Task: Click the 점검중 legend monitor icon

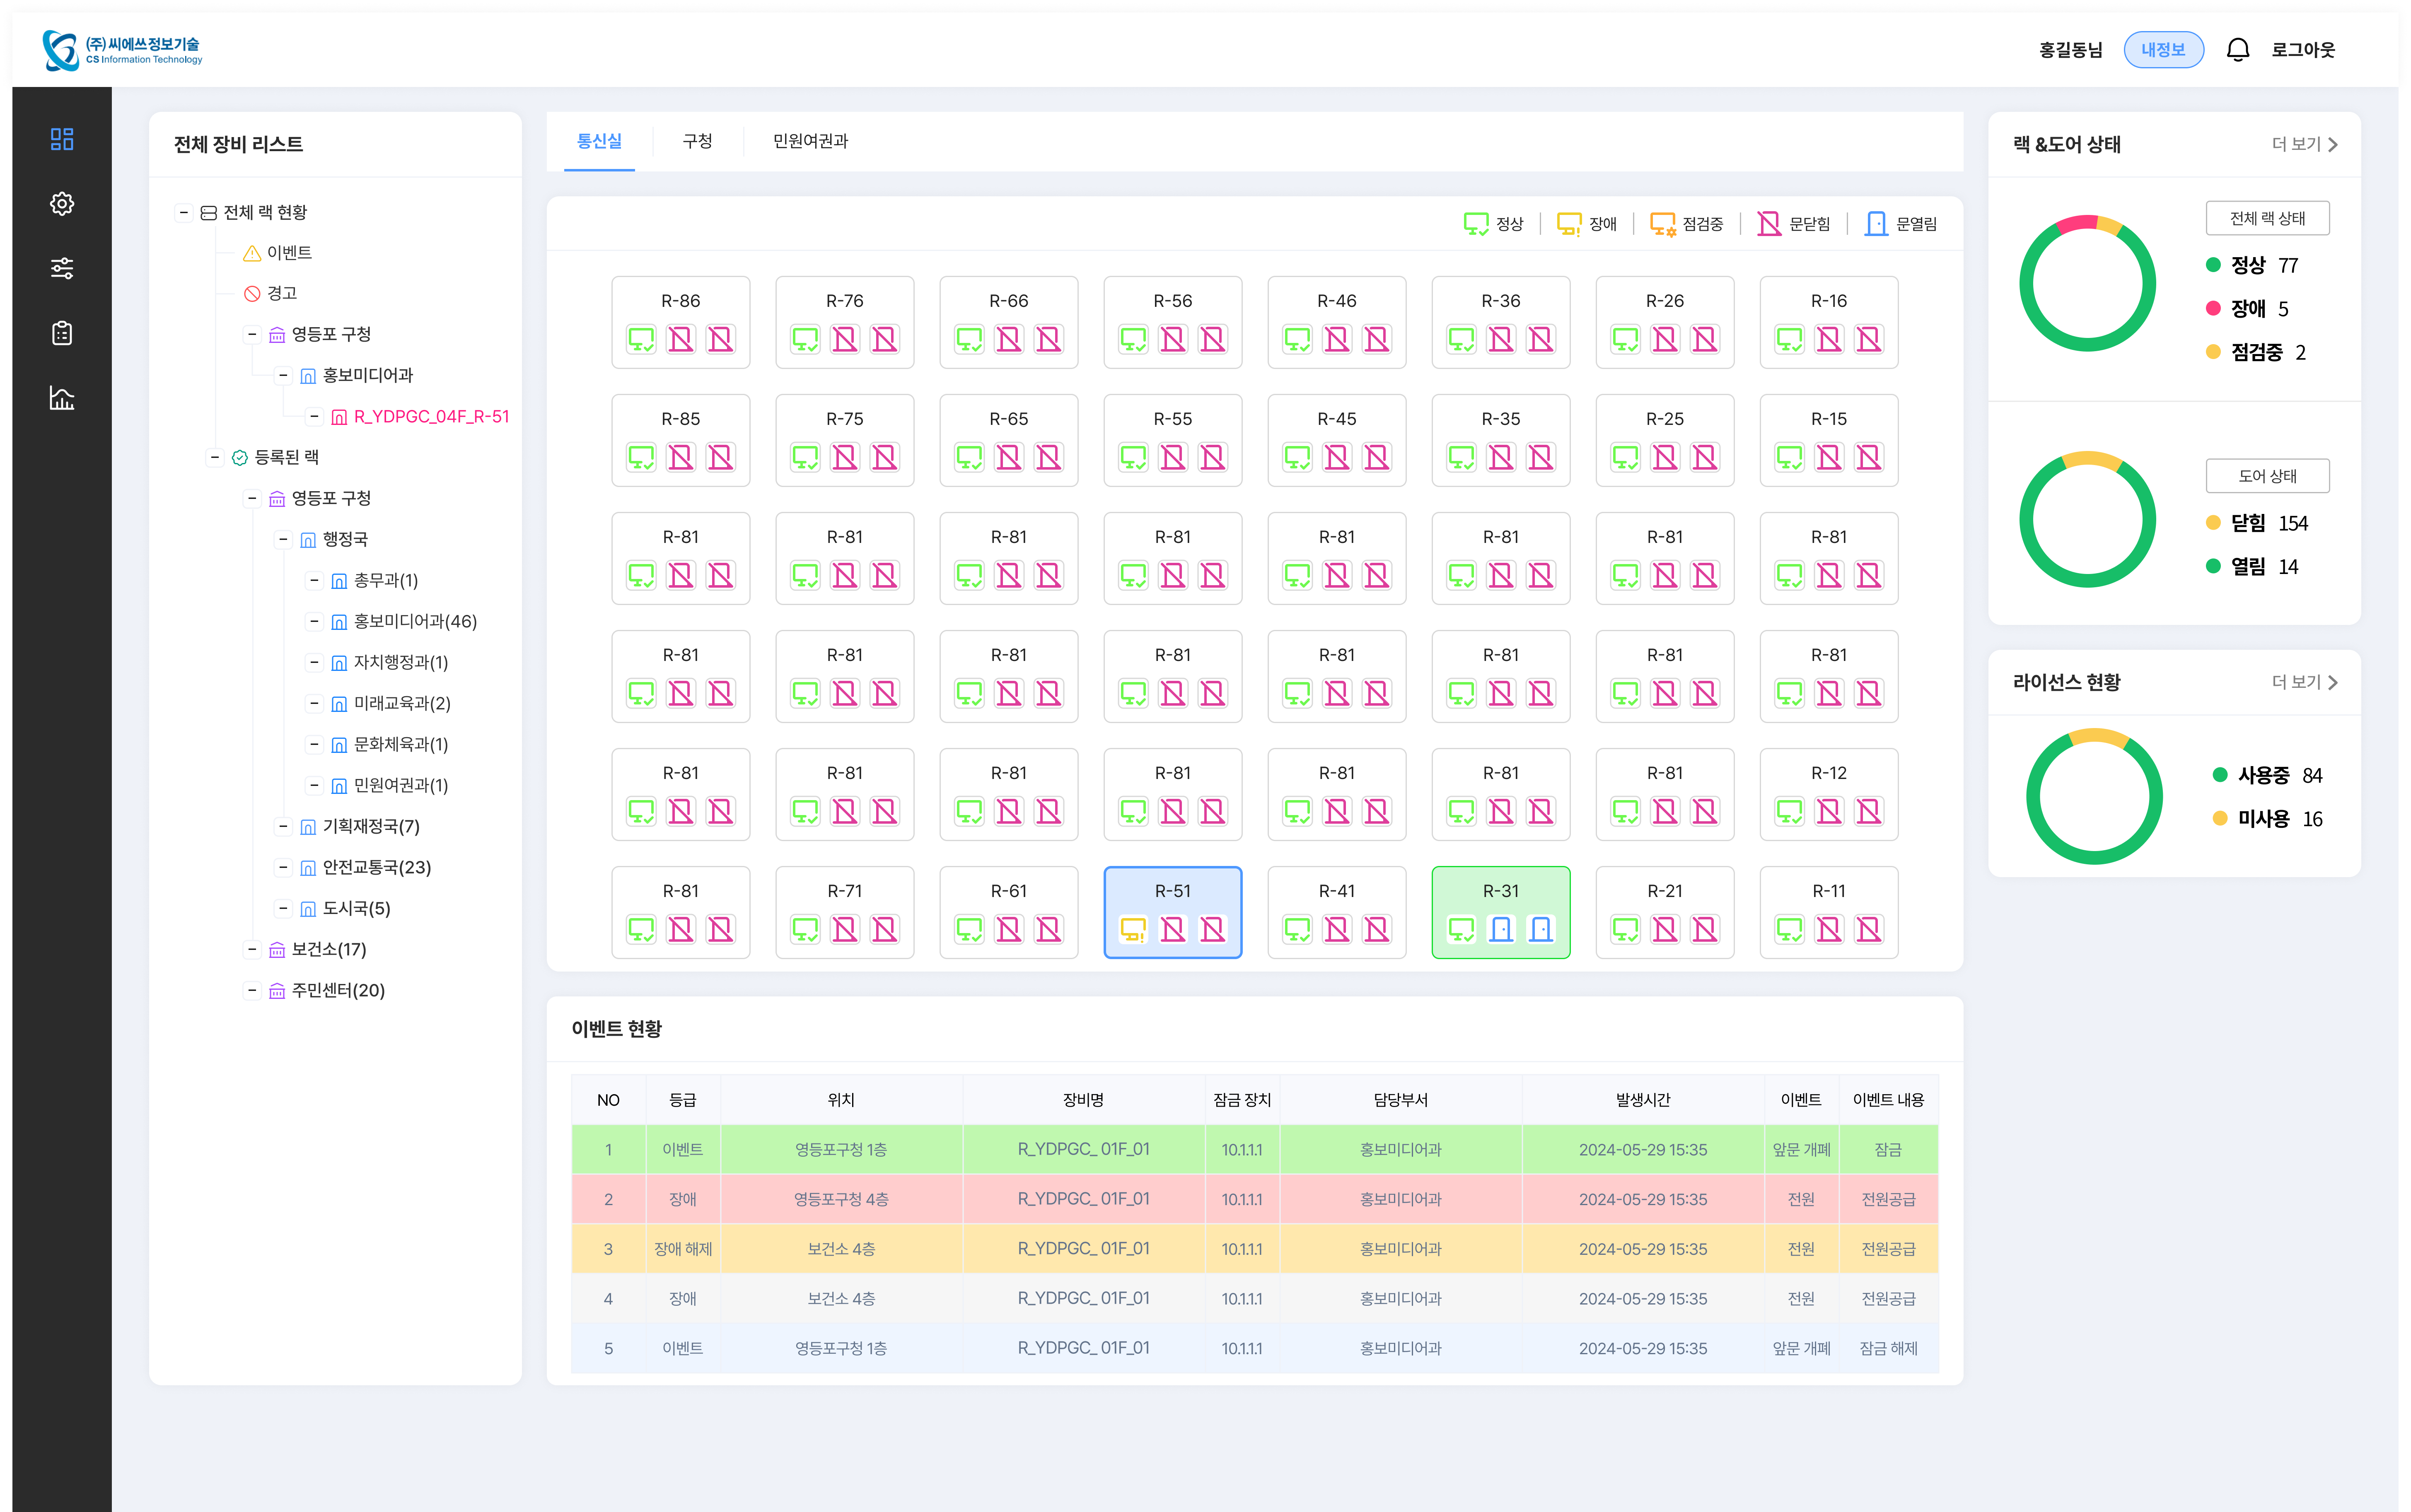Action: [1662, 224]
